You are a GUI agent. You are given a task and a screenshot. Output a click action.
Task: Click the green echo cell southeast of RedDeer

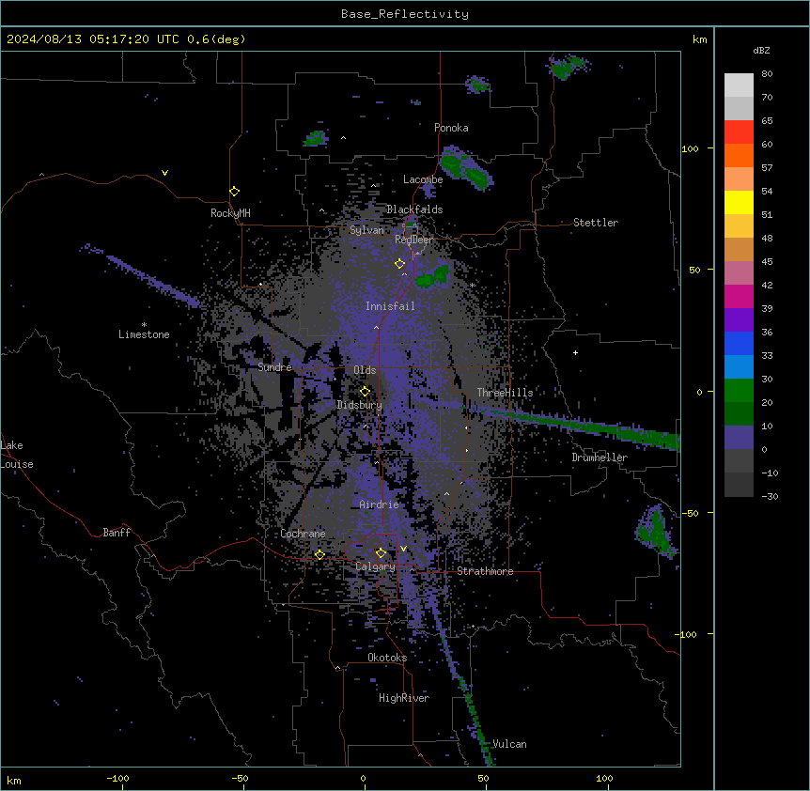pos(433,277)
